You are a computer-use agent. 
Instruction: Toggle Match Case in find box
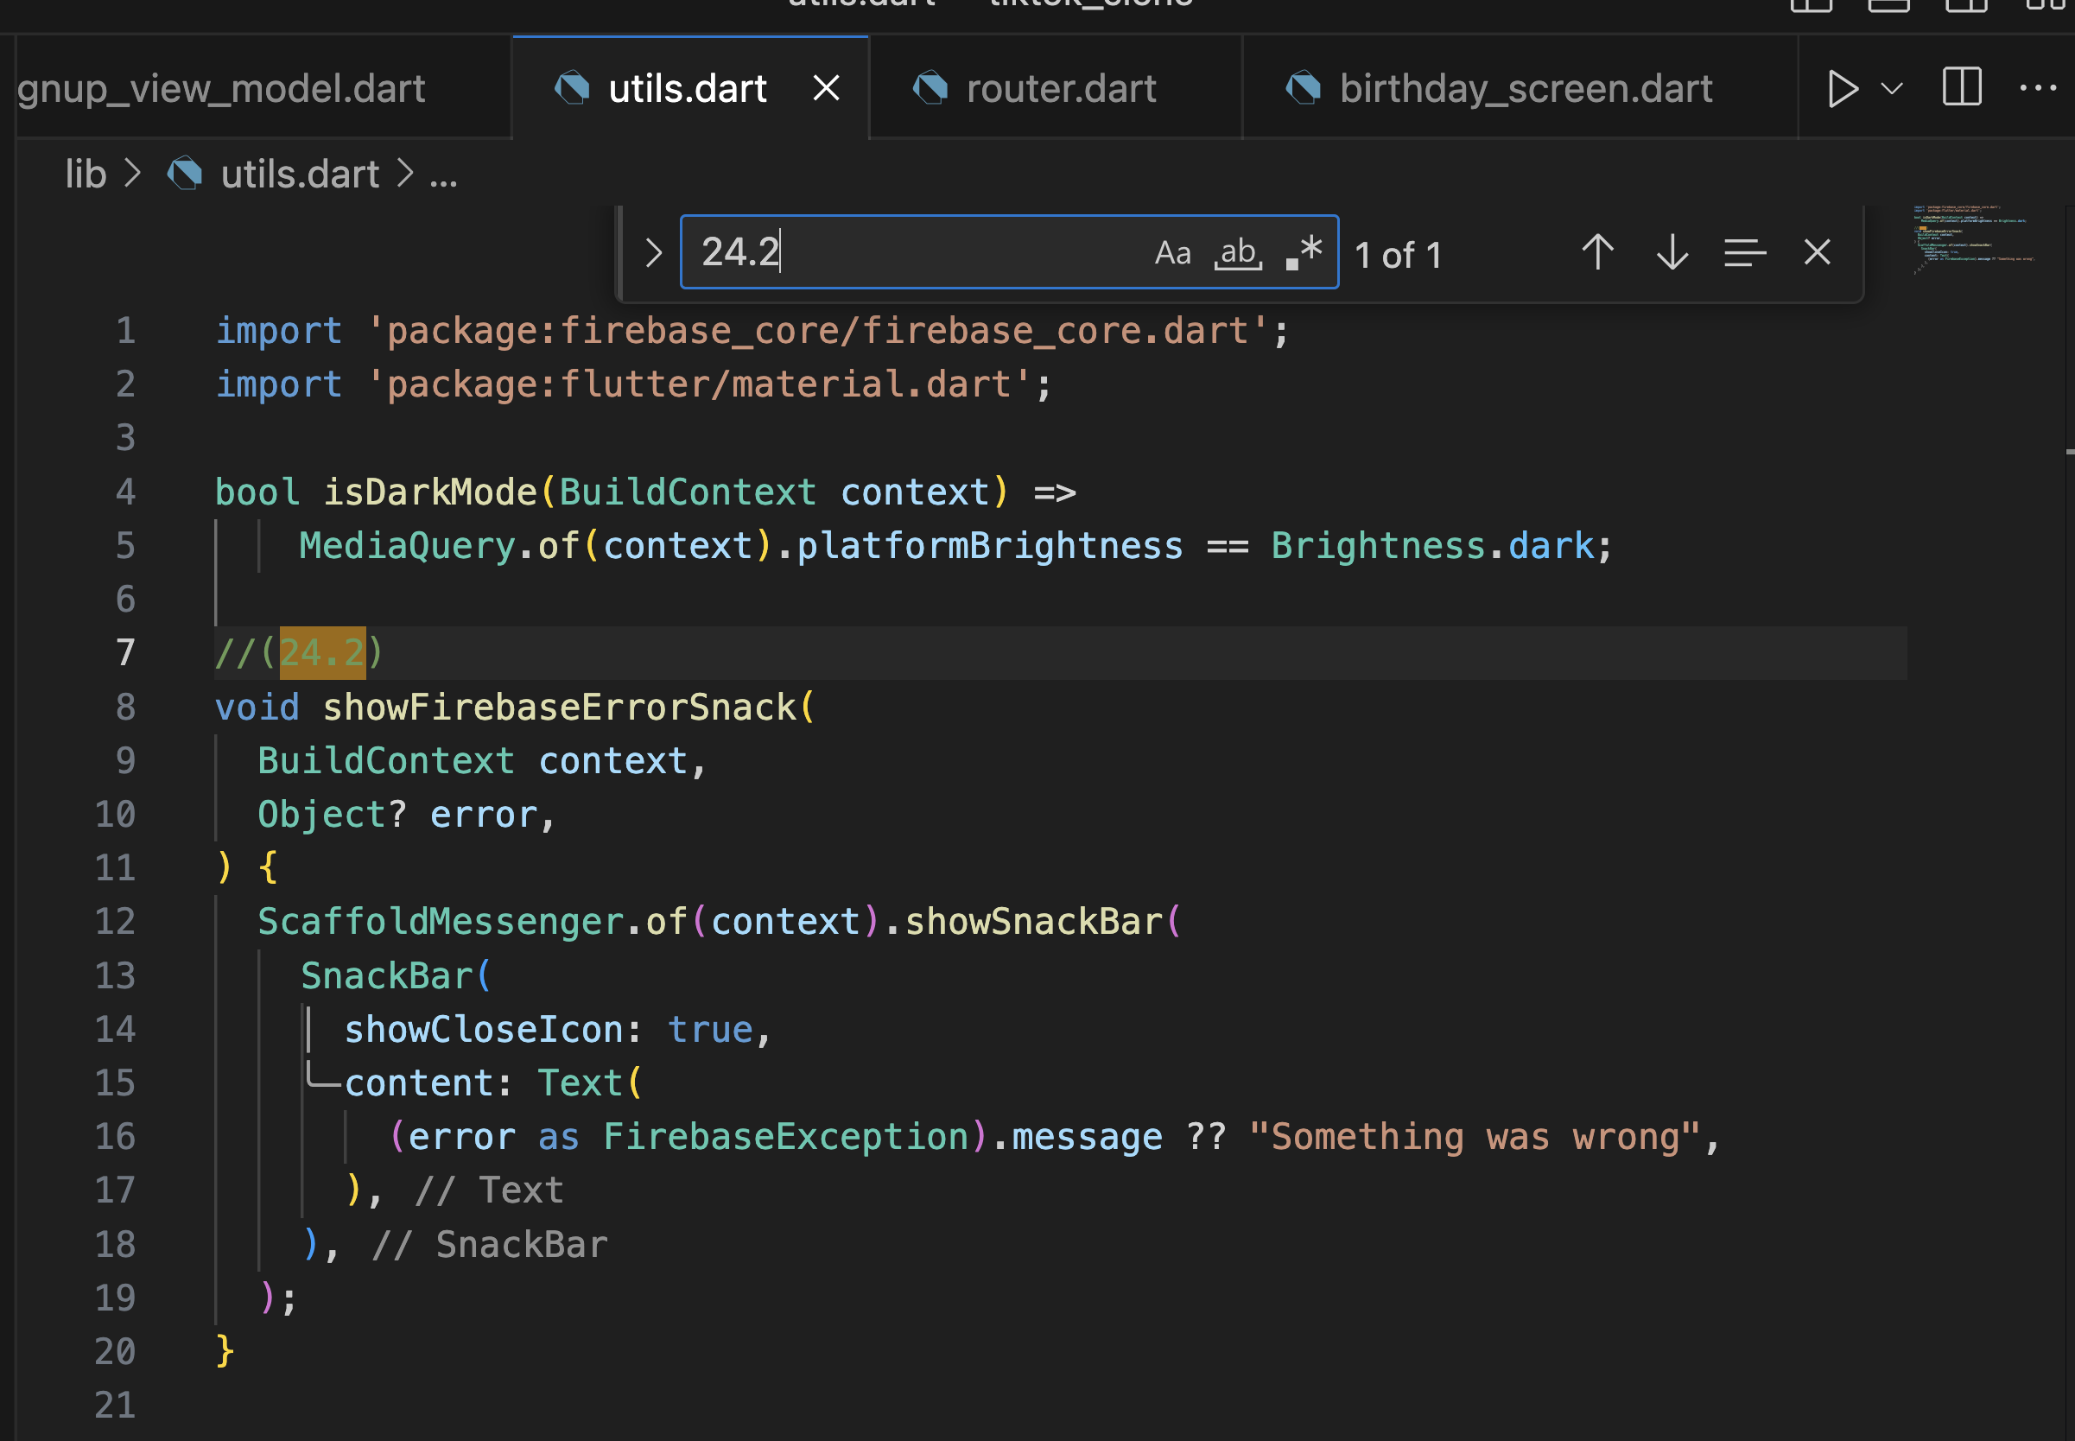point(1172,253)
